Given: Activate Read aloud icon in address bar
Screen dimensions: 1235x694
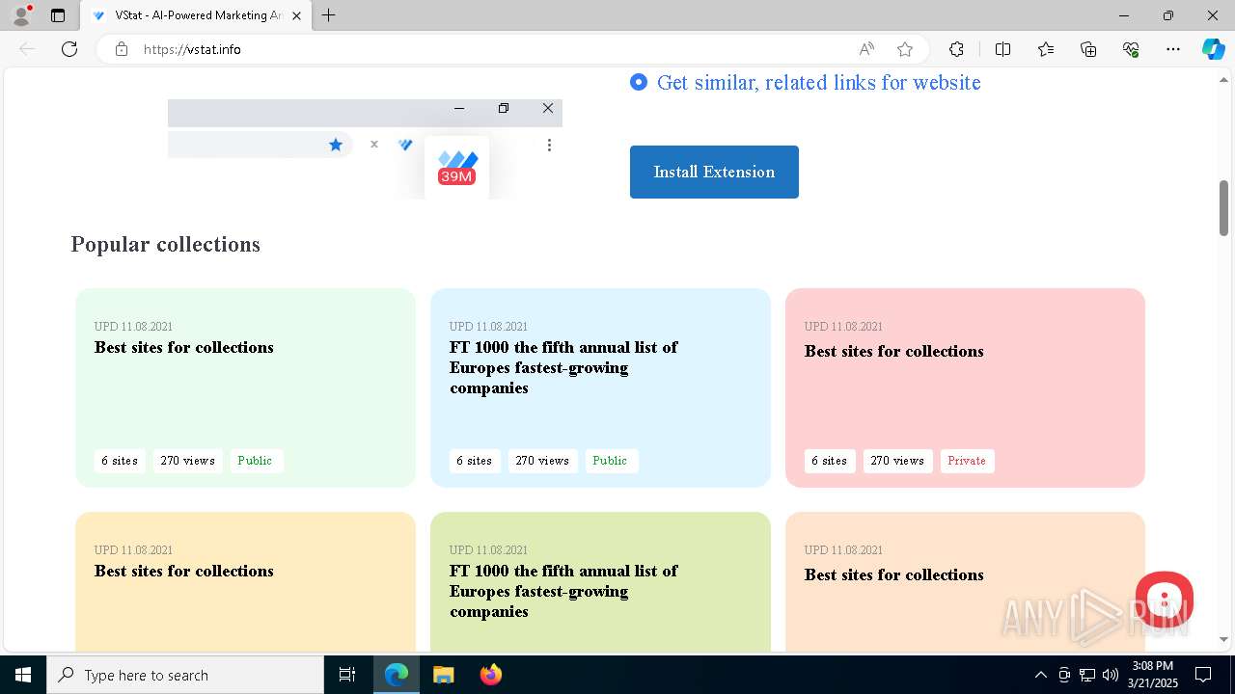Looking at the screenshot, I should pyautogui.click(x=866, y=49).
